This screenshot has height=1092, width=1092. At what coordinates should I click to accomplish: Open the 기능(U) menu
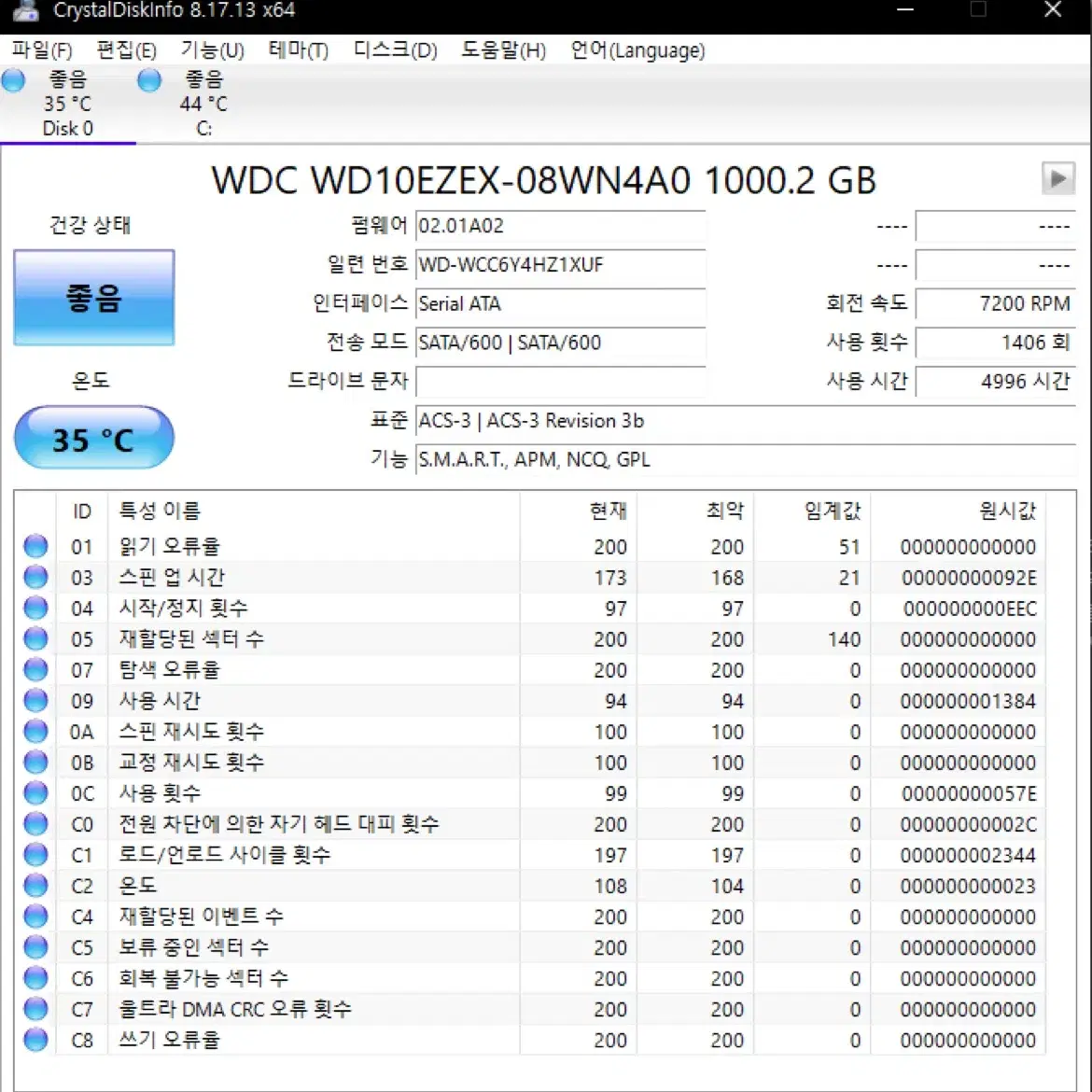tap(213, 50)
